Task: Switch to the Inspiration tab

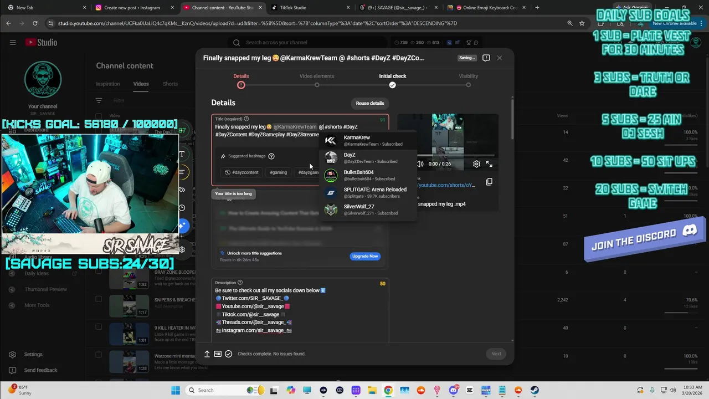Action: [108, 84]
